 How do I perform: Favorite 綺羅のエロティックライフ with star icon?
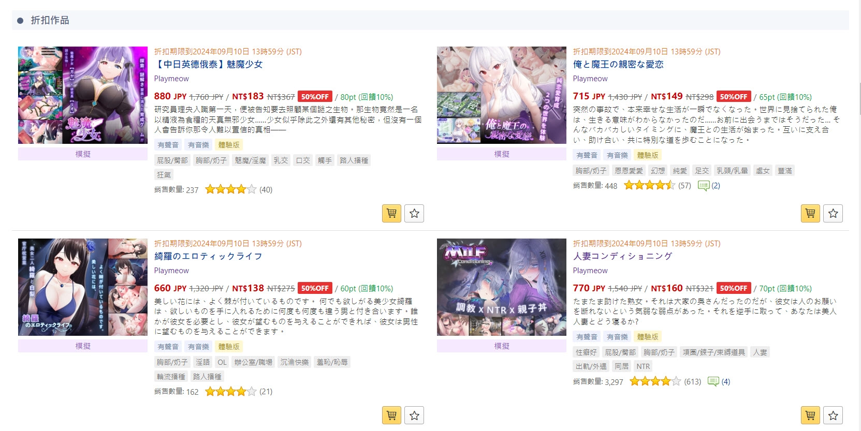[414, 415]
